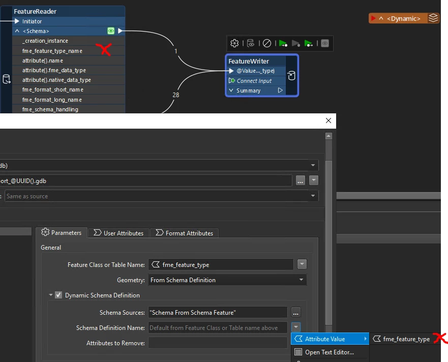Collapse the FeatureReader Schema port attributes
This screenshot has width=448, height=362.
tap(17, 31)
